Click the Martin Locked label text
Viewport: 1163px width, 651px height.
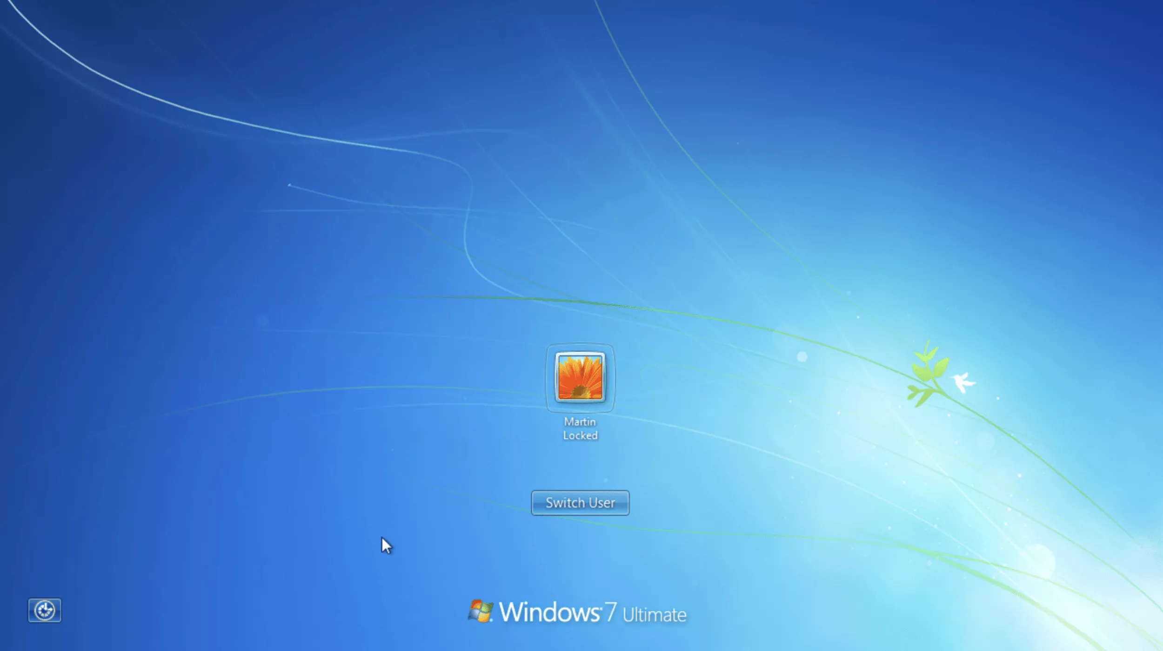(x=580, y=428)
